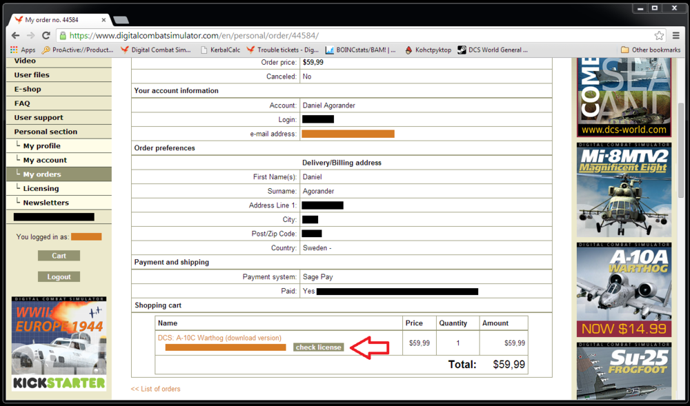
Task: Click the green HTTPS padlock icon
Action: (63, 36)
